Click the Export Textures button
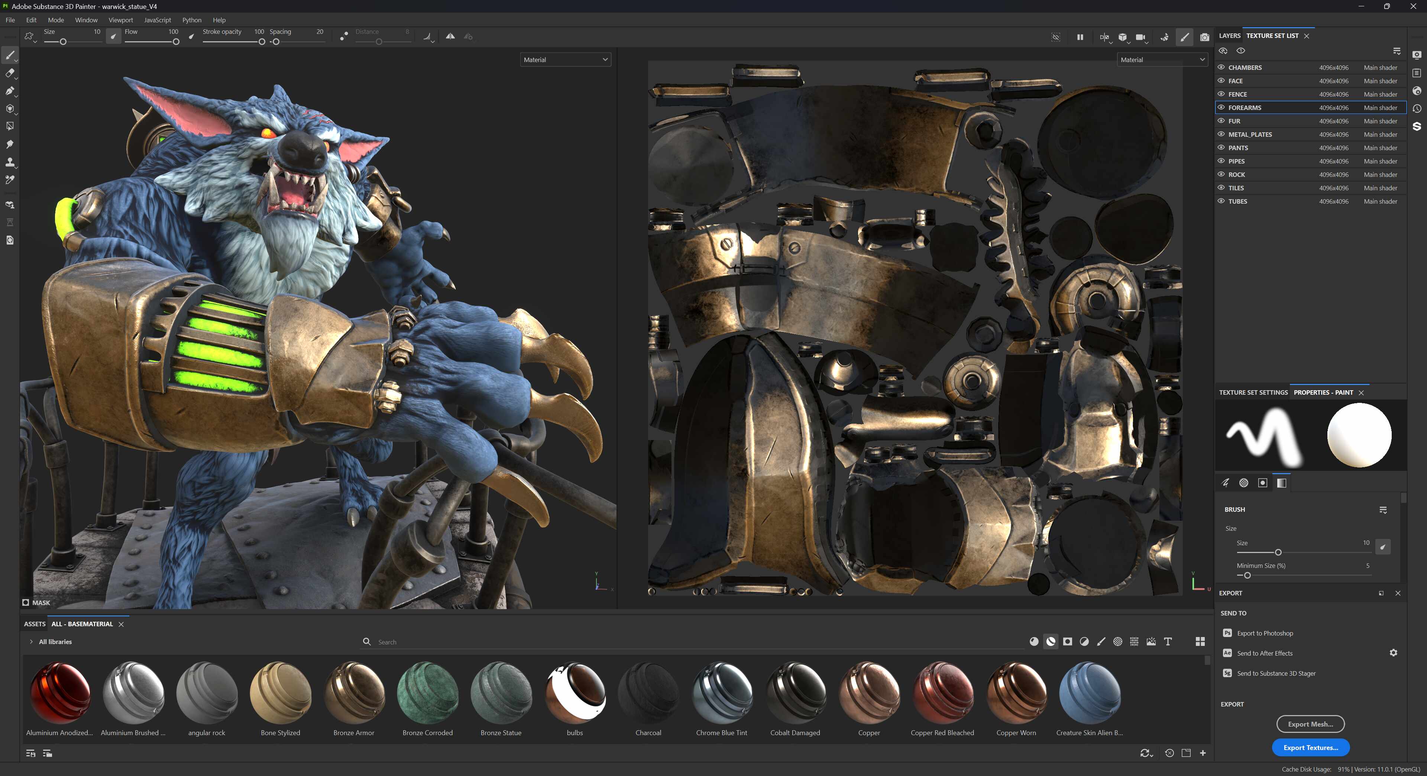1427x776 pixels. pyautogui.click(x=1310, y=747)
